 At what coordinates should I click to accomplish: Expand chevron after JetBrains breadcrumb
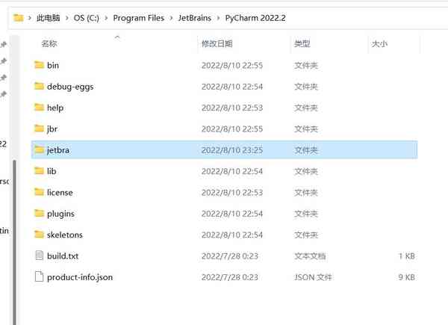click(x=218, y=18)
